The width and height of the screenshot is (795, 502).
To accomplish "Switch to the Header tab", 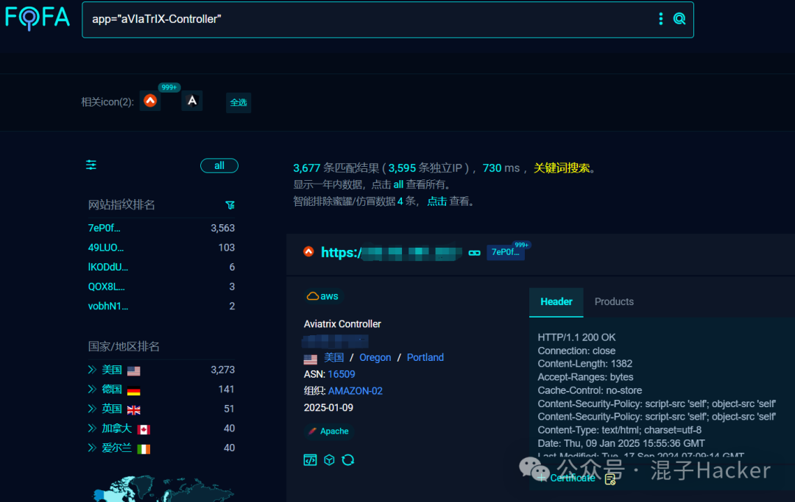I will point(556,302).
